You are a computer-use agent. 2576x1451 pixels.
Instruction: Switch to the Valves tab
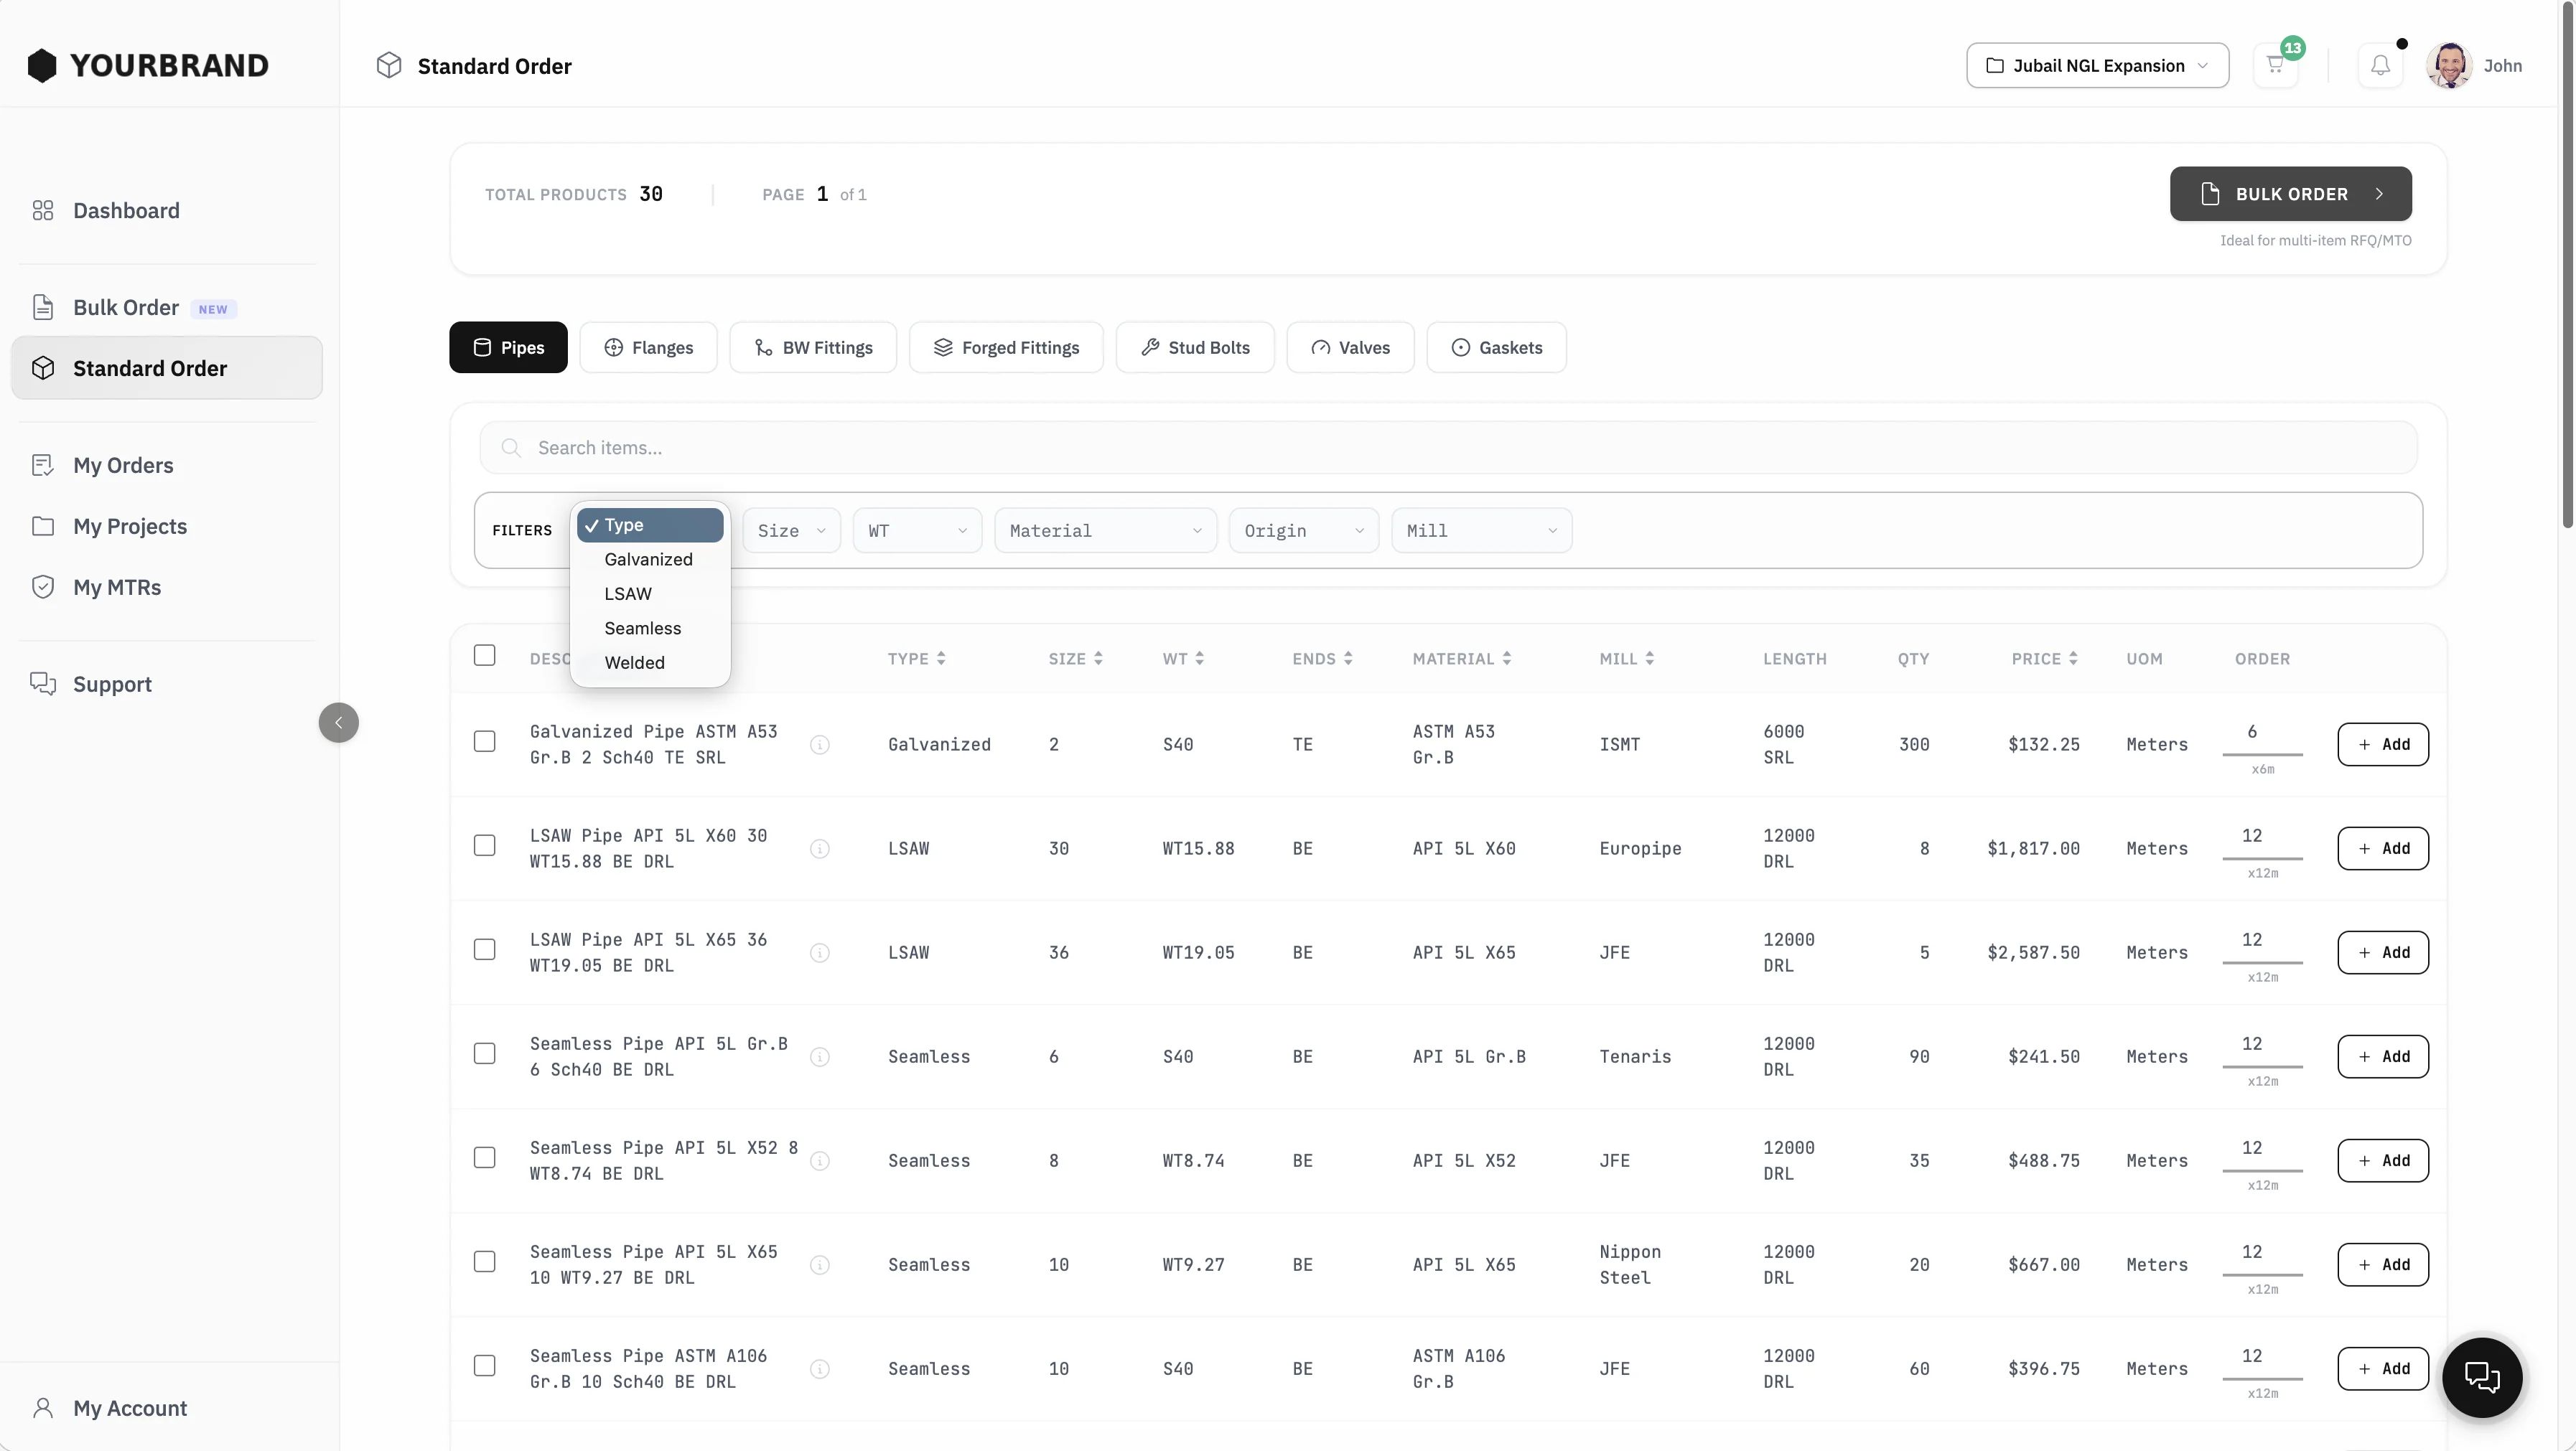pyautogui.click(x=1350, y=348)
